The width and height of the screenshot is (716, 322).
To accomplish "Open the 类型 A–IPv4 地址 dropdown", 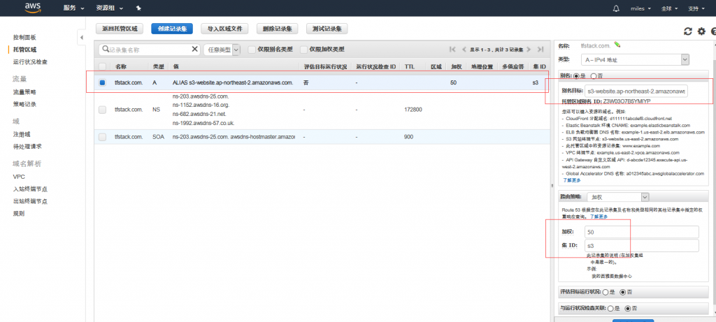I will pos(635,59).
